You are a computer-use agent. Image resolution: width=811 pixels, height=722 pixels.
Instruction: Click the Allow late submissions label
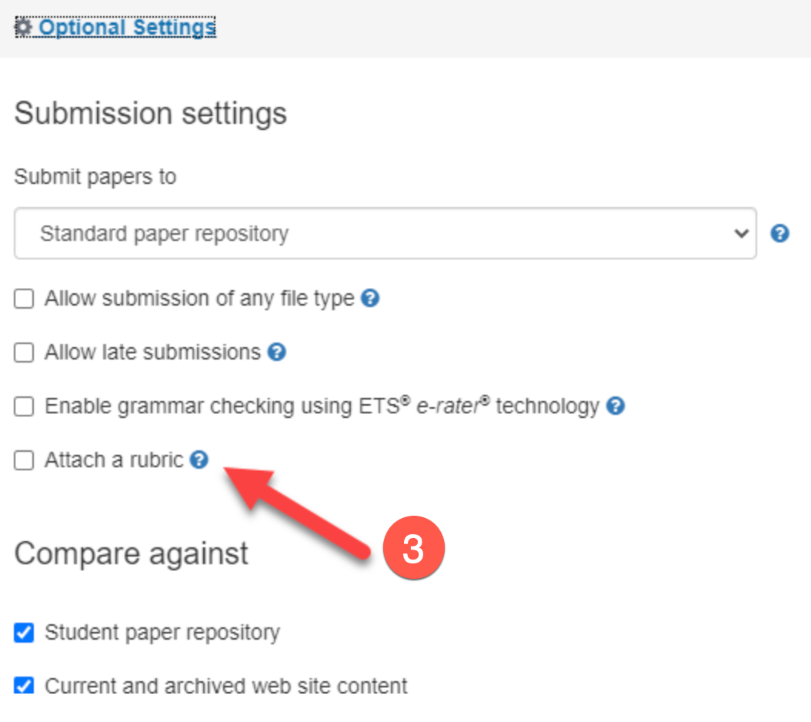click(x=152, y=353)
